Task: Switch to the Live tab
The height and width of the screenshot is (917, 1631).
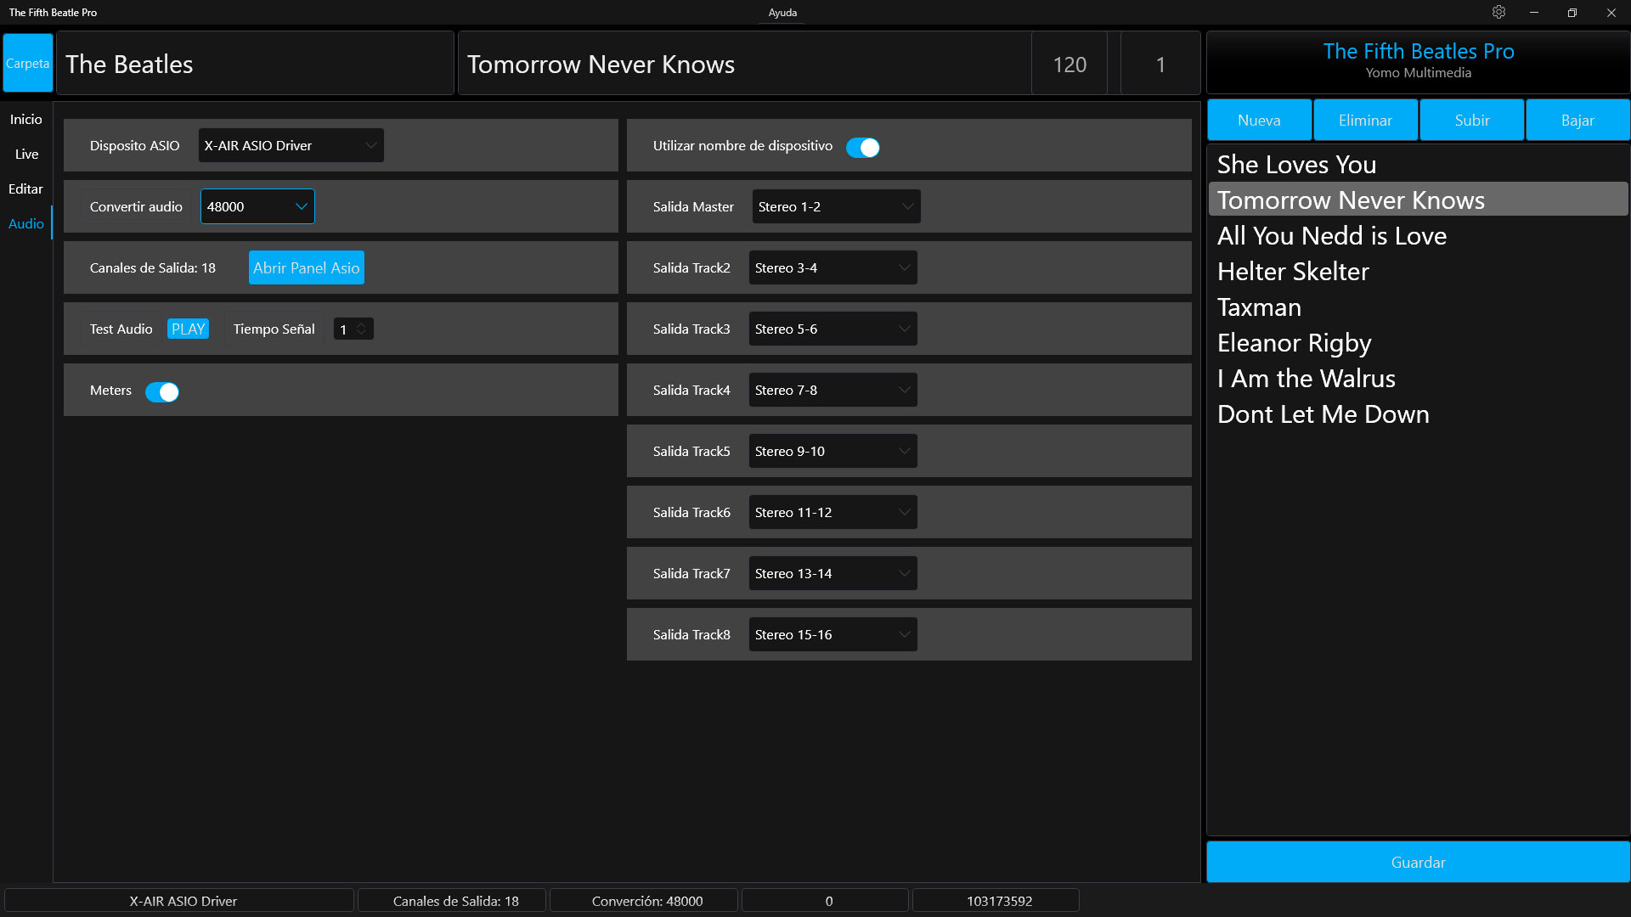Action: [26, 154]
